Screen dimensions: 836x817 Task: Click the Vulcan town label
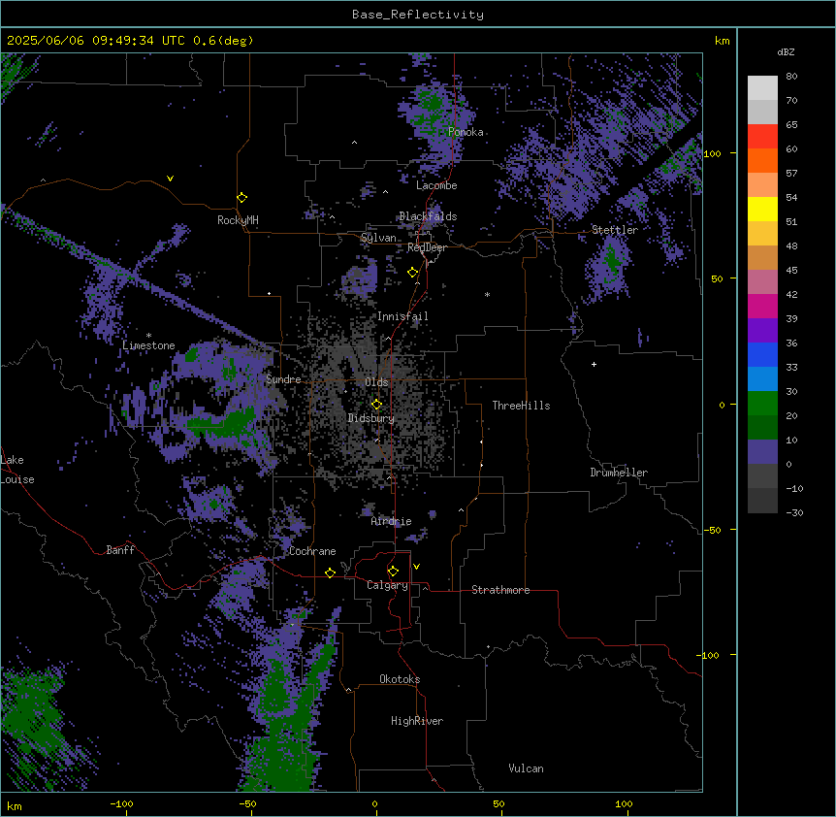[x=527, y=768]
